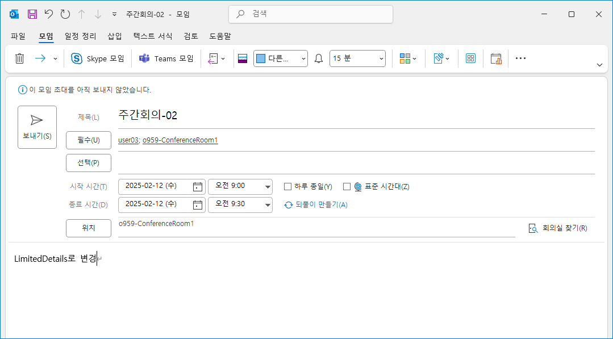Check the 하루 종일(Y) checkbox
This screenshot has width=613, height=339.
tap(287, 187)
